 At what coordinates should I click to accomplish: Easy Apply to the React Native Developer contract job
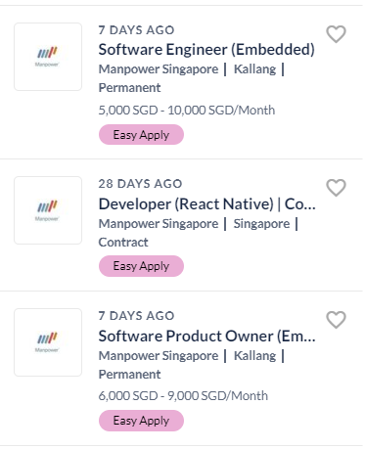click(141, 266)
